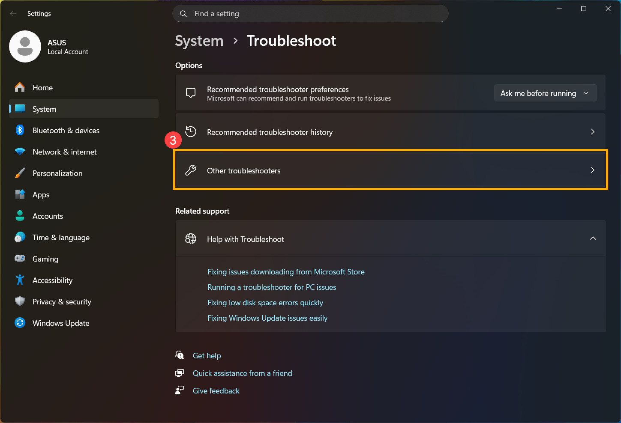Open Recommended troubleshooter history row

tap(390, 131)
